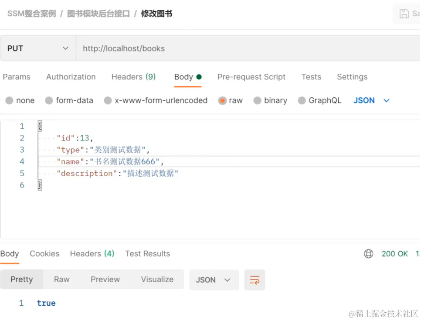Image resolution: width=421 pixels, height=321 pixels.
Task: Open the request body JSON format dropdown
Action: coord(371,100)
